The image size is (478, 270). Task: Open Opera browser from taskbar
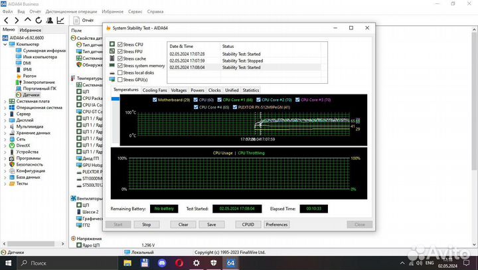tap(179, 263)
